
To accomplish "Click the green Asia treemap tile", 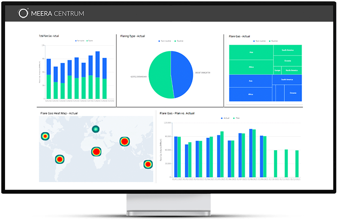I will coord(251,52).
